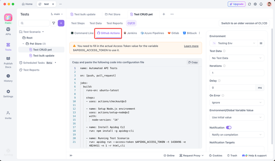
Task: Collapse the sidebar with bottom arrow icon
Action: point(71,155)
